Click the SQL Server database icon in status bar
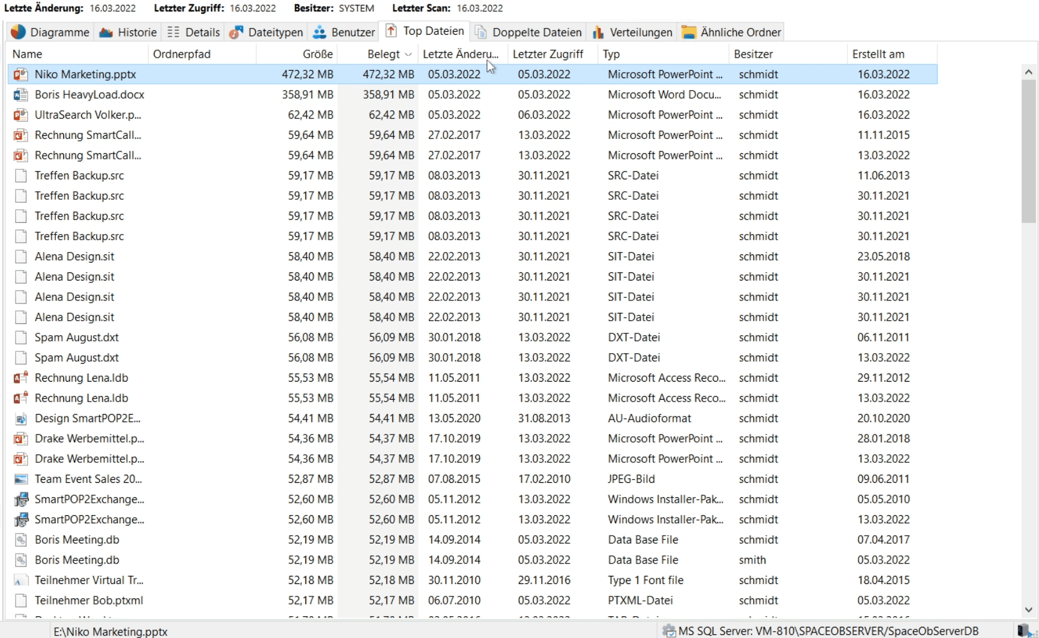The image size is (1039, 638). [x=669, y=631]
